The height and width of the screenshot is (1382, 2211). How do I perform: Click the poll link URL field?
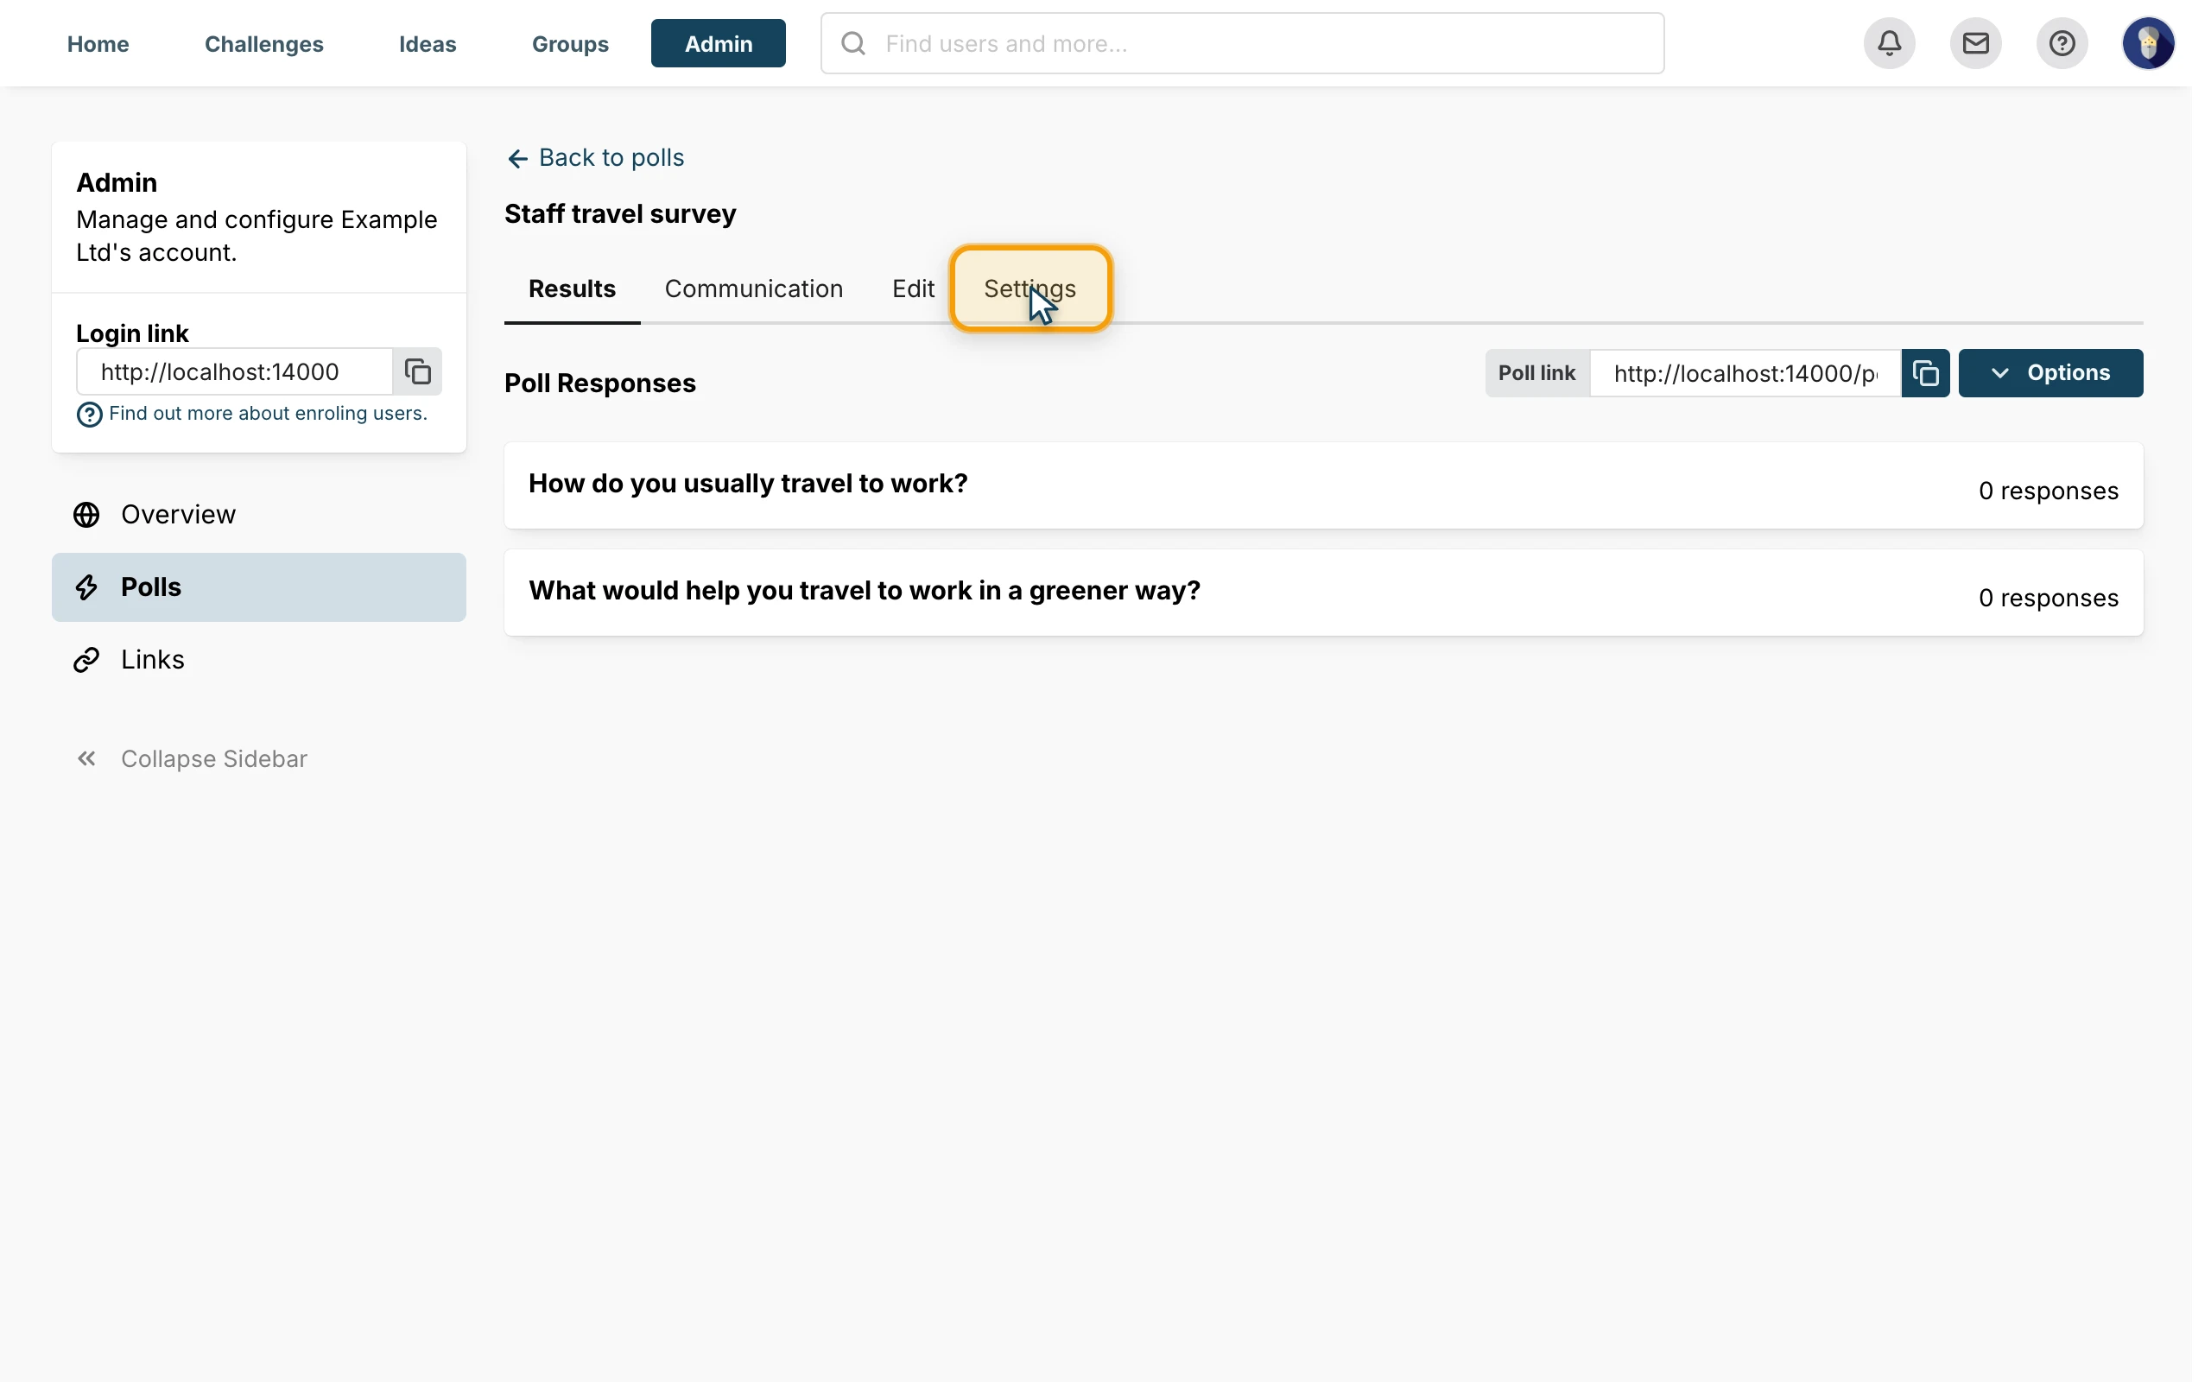1745,373
